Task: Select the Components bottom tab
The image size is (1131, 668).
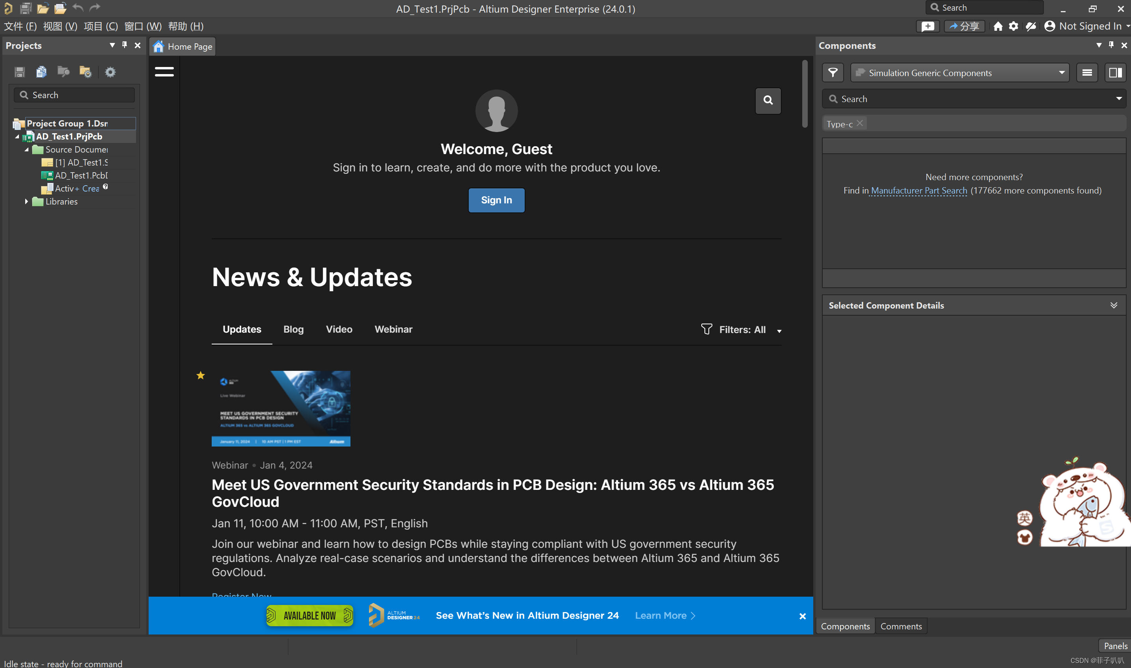Action: [845, 626]
